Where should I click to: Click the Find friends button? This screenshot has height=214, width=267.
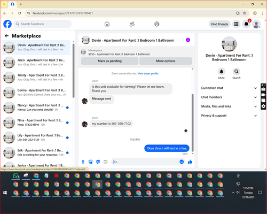click(219, 24)
